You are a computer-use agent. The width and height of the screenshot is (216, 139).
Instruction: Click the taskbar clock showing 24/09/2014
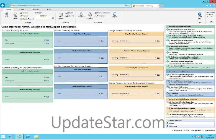[210, 136]
